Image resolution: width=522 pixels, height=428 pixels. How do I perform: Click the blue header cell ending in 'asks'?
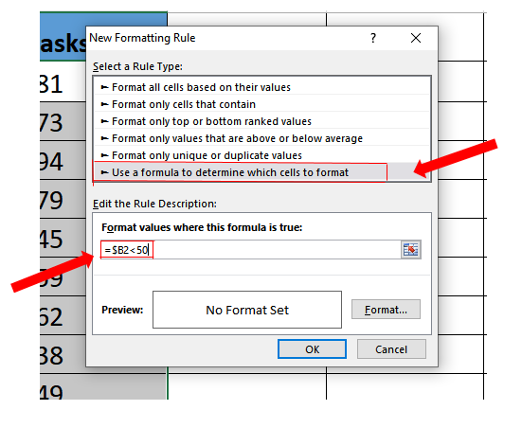pos(63,37)
